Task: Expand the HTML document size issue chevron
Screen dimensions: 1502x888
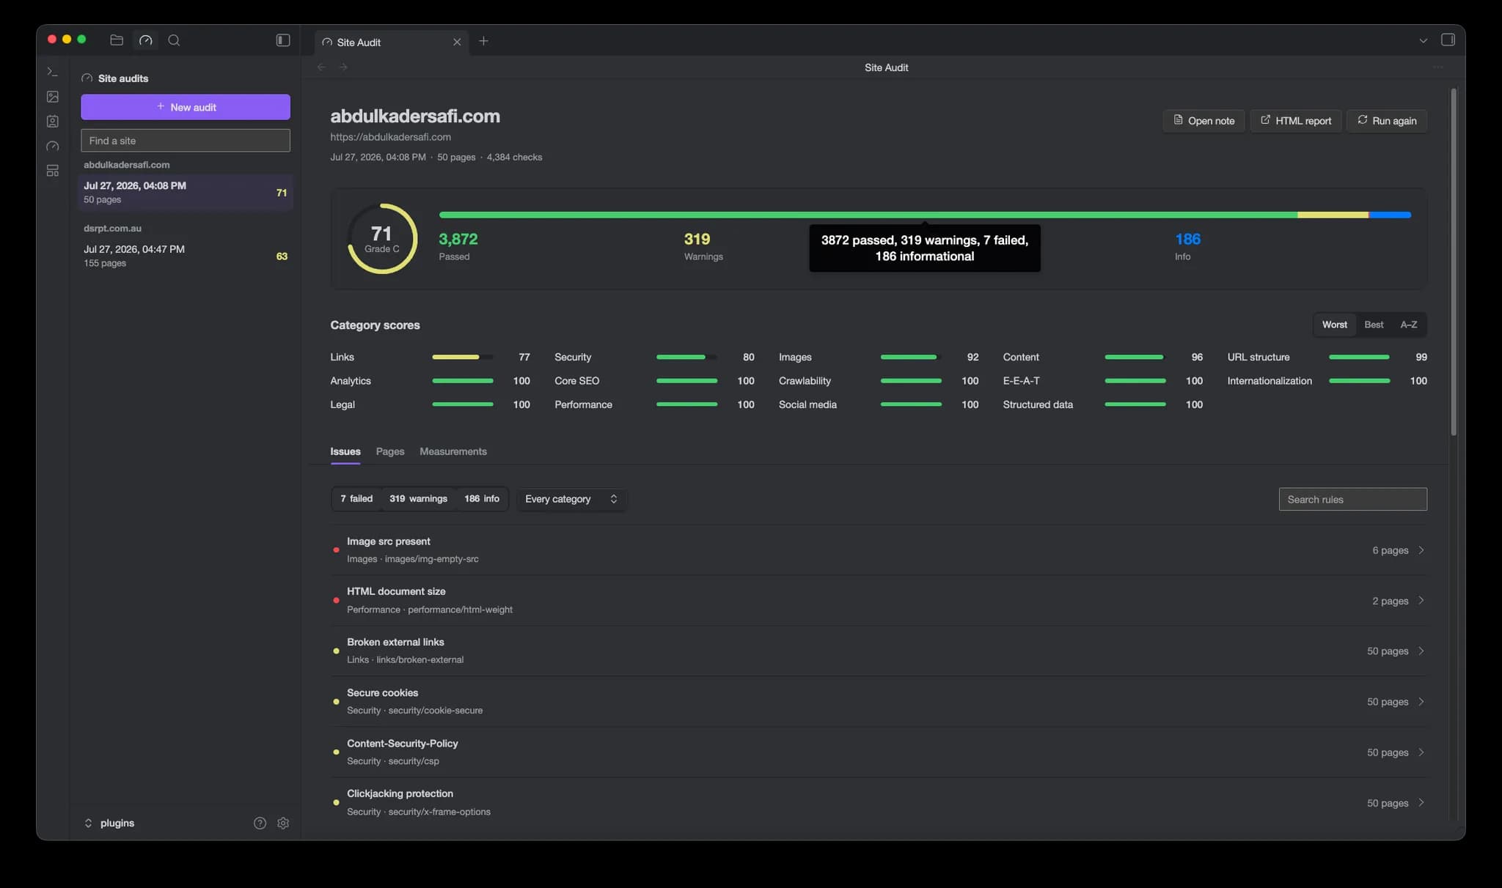Action: click(x=1421, y=601)
